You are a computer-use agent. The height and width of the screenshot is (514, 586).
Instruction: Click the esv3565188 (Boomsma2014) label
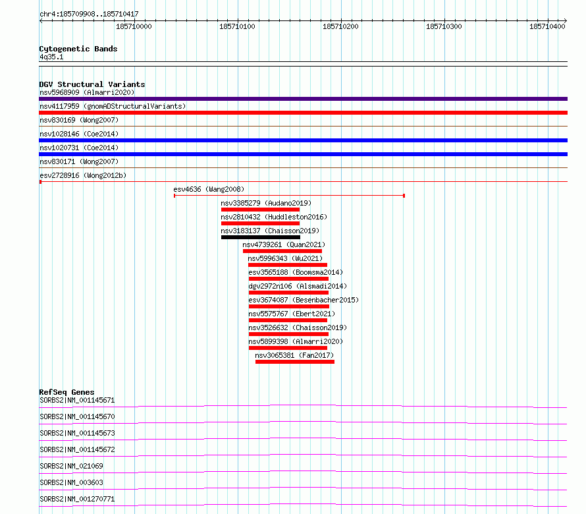coord(296,272)
